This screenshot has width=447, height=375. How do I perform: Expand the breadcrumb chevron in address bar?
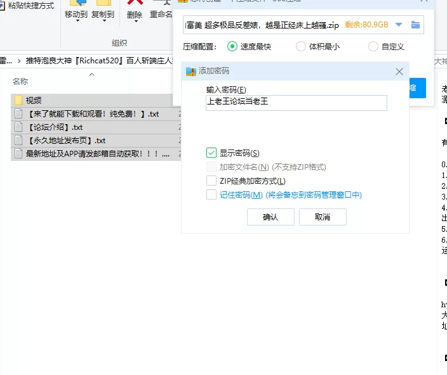(19, 61)
